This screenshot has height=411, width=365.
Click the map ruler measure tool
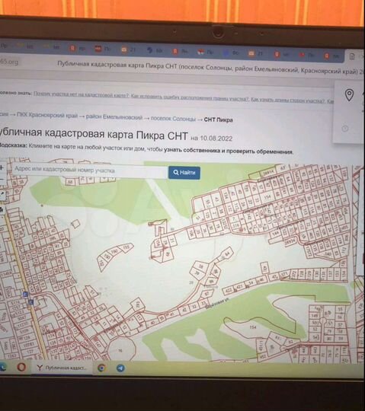pos(2,194)
